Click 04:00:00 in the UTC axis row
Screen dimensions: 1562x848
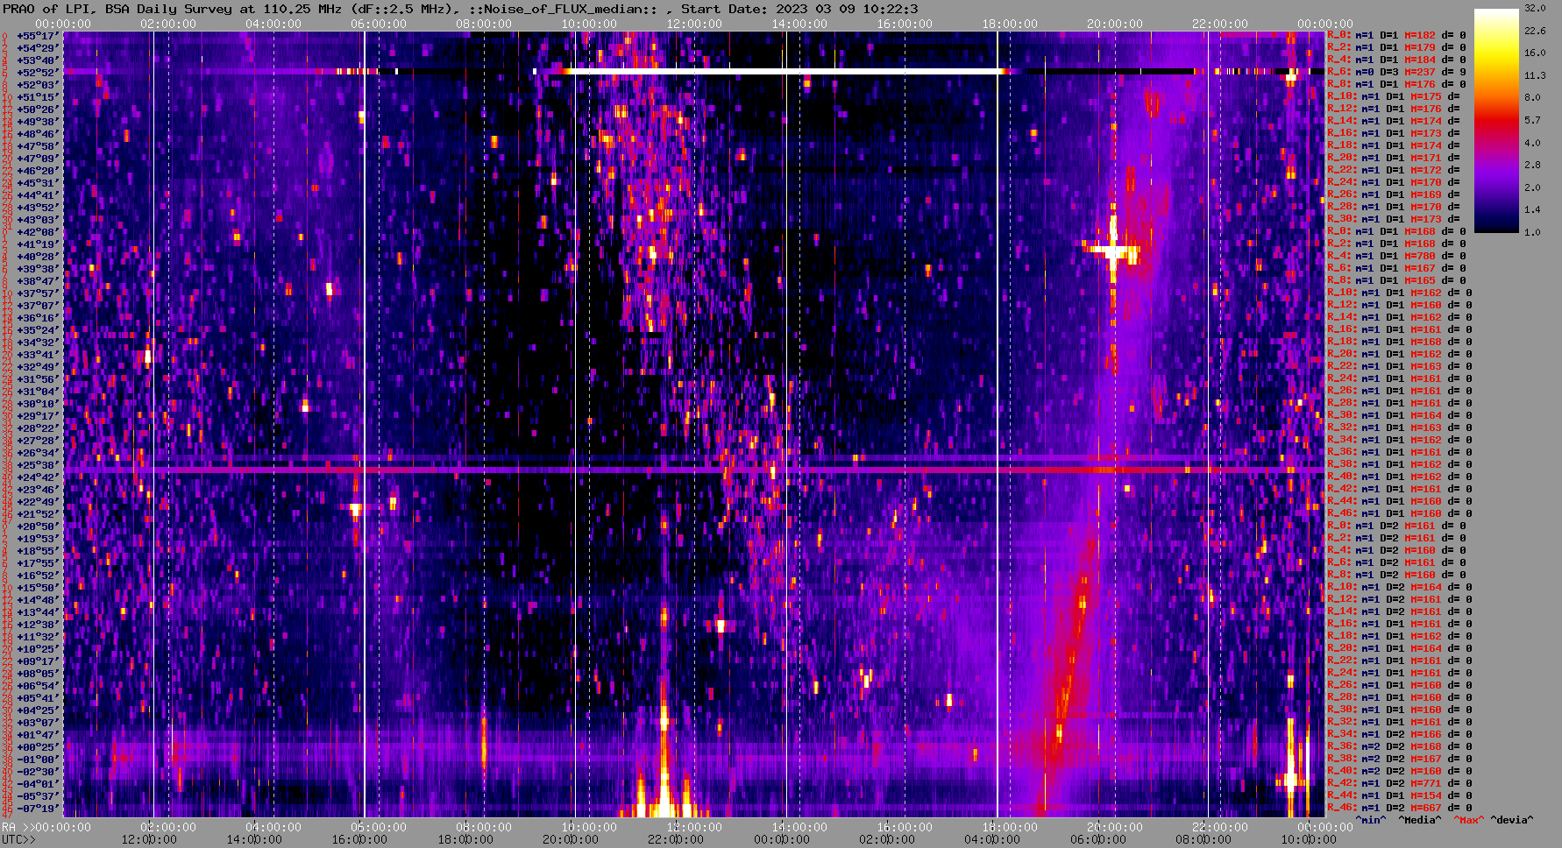[x=992, y=839]
